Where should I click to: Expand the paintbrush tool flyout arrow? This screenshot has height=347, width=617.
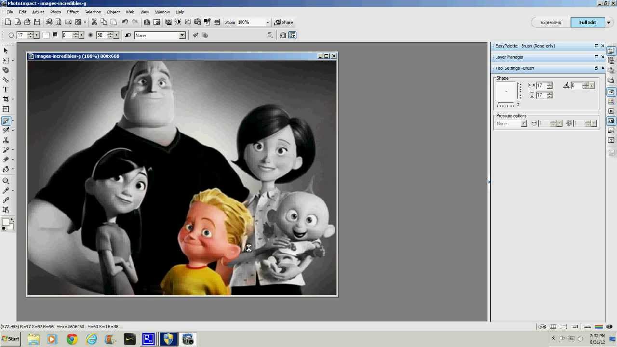click(x=13, y=121)
